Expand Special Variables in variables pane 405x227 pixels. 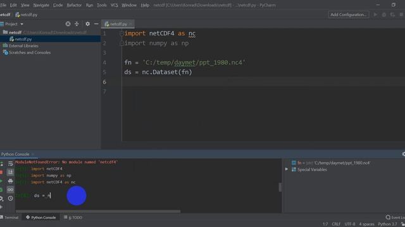click(x=287, y=170)
